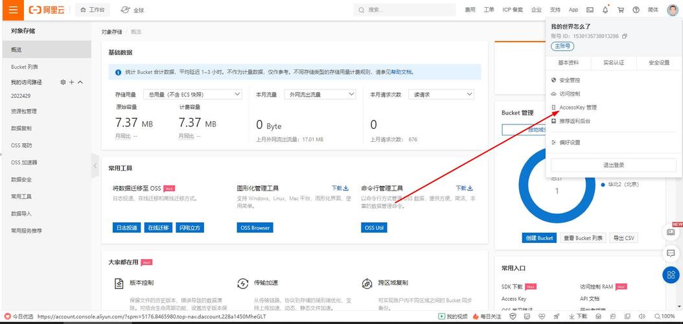The width and height of the screenshot is (683, 324).
Task: Click the info icon in the blue notice
Action: tap(118, 73)
